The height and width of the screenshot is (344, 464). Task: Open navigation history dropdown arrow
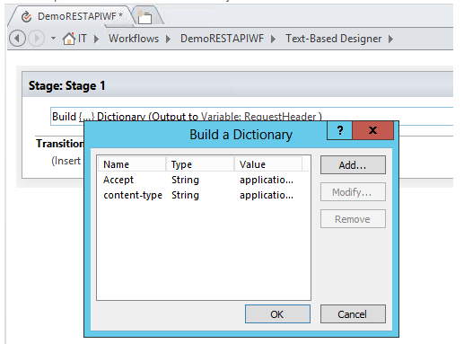[x=53, y=39]
